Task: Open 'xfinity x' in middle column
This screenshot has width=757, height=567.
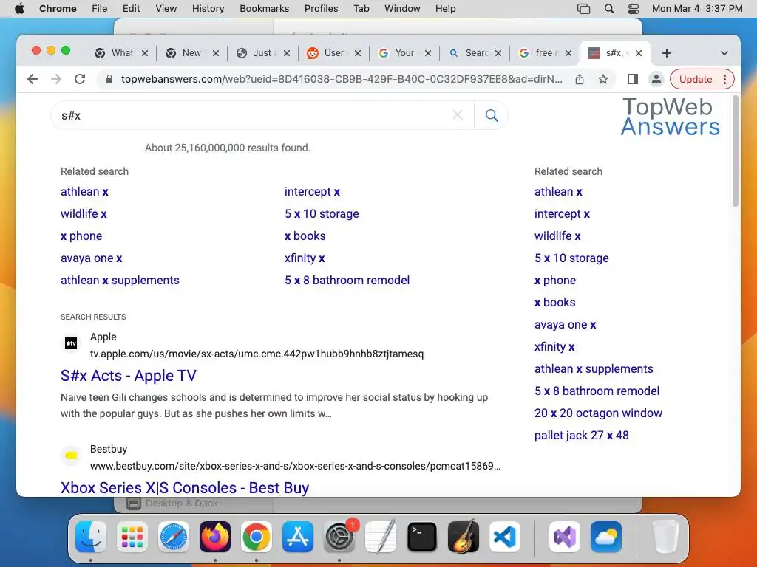Action: coord(304,258)
